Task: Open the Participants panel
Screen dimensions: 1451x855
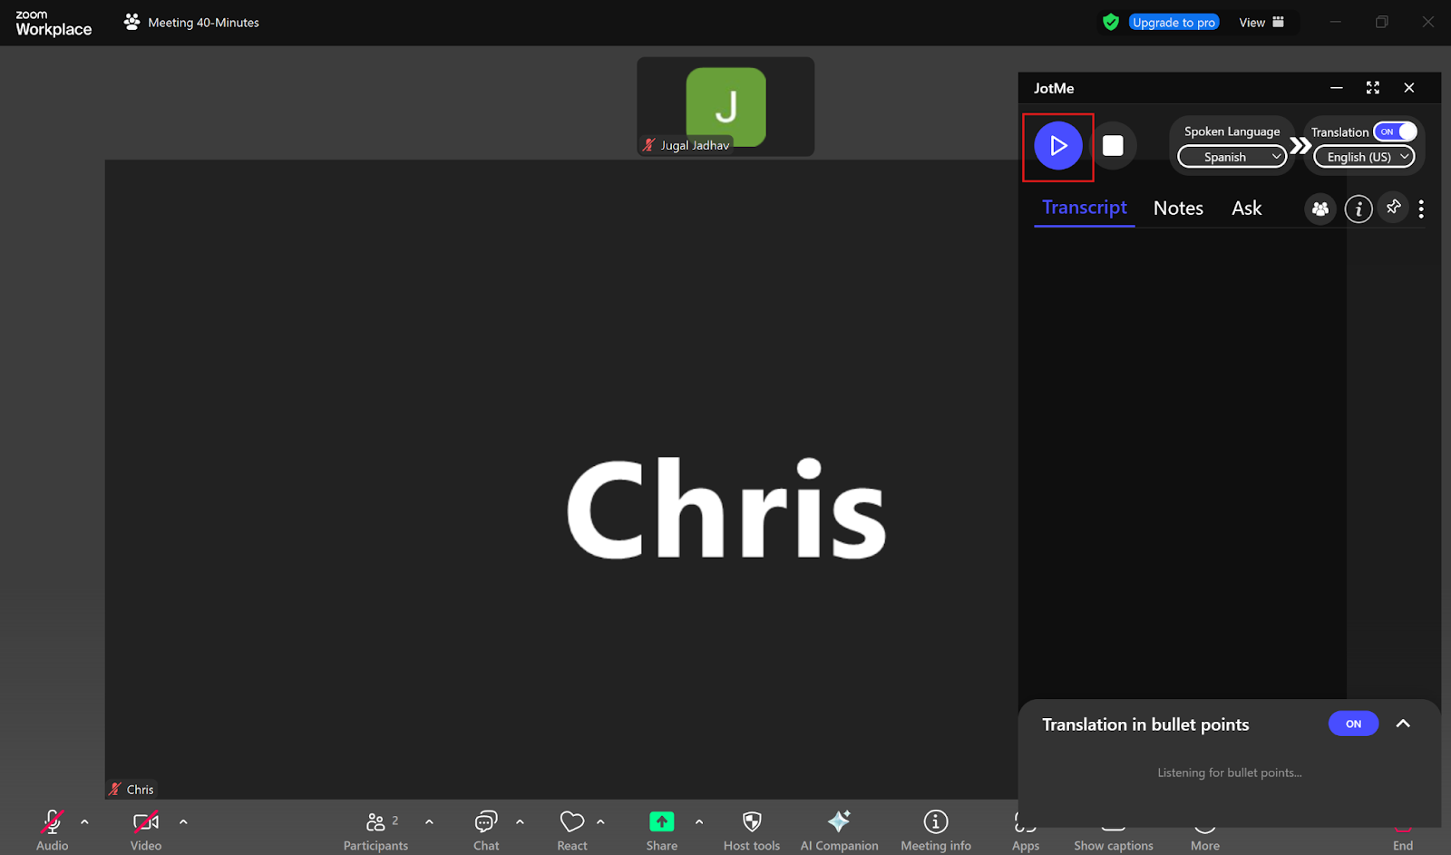Action: [x=375, y=831]
